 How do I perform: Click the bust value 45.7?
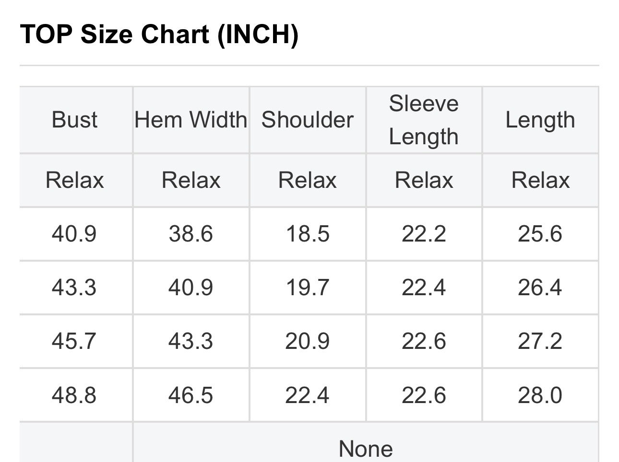click(x=74, y=342)
